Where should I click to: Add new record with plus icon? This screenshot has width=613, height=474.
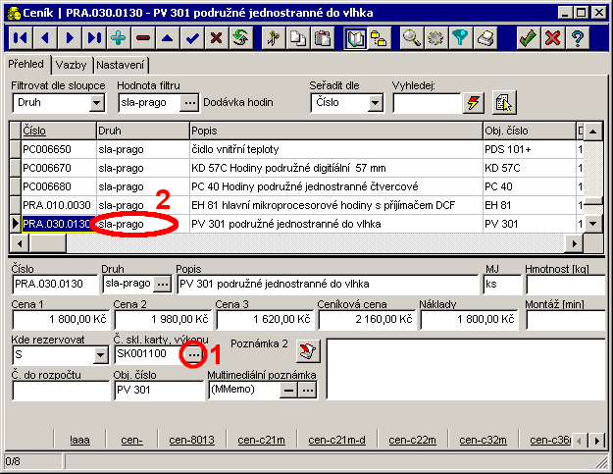pyautogui.click(x=119, y=38)
